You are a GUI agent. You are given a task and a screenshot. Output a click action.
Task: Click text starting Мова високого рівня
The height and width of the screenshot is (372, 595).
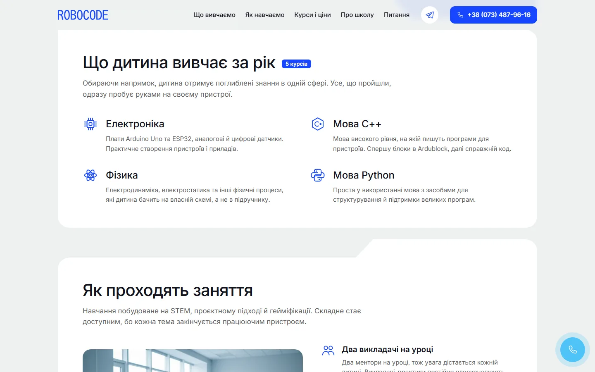422,144
